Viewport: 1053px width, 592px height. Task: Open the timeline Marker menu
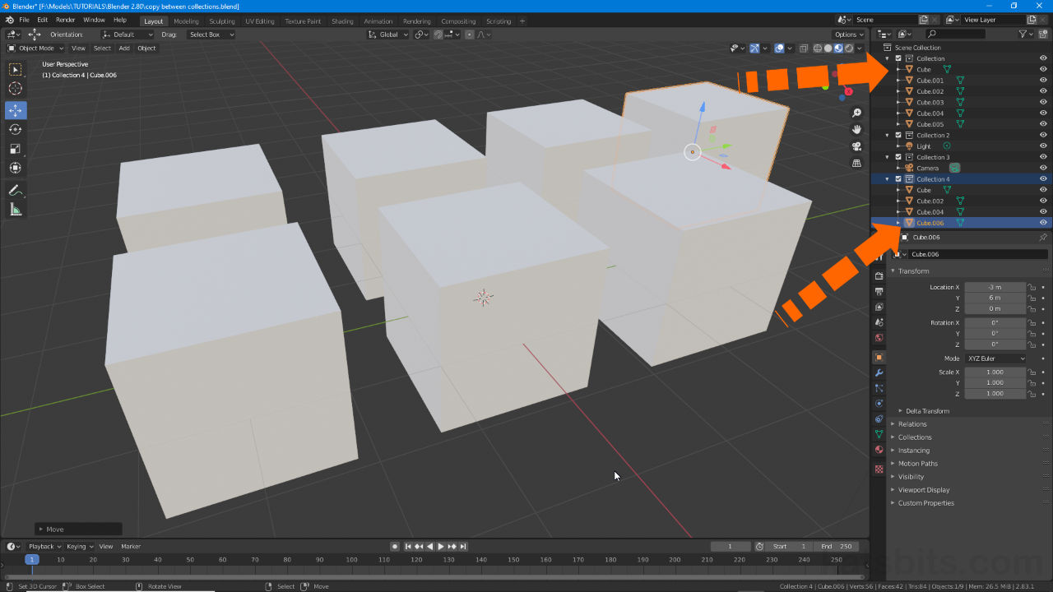point(131,547)
